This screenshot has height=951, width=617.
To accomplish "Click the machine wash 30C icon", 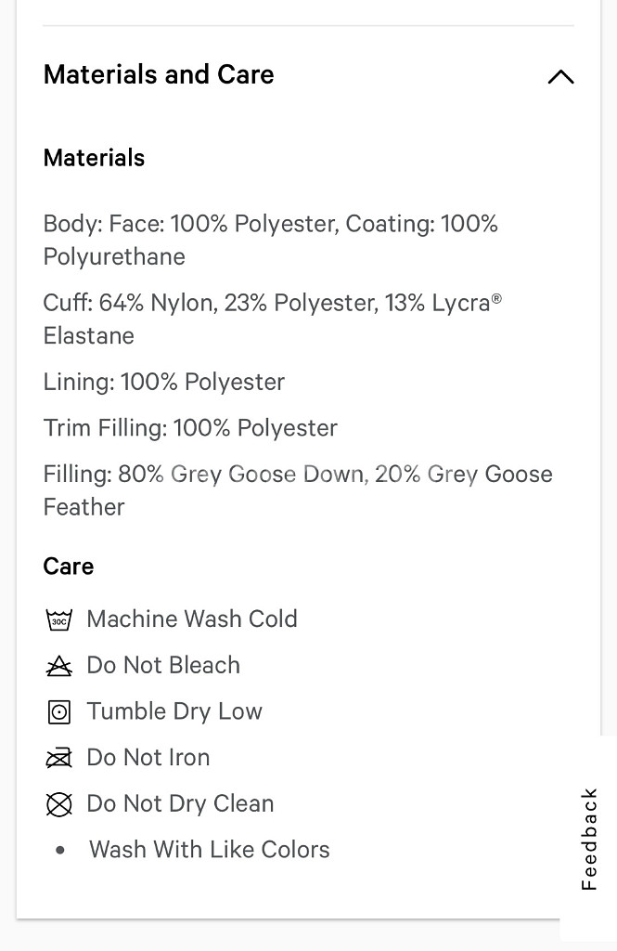I will [x=59, y=619].
